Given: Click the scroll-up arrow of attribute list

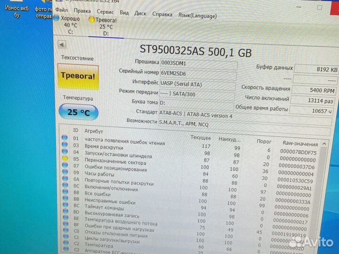Looking at the screenshot, I should click(324, 144).
